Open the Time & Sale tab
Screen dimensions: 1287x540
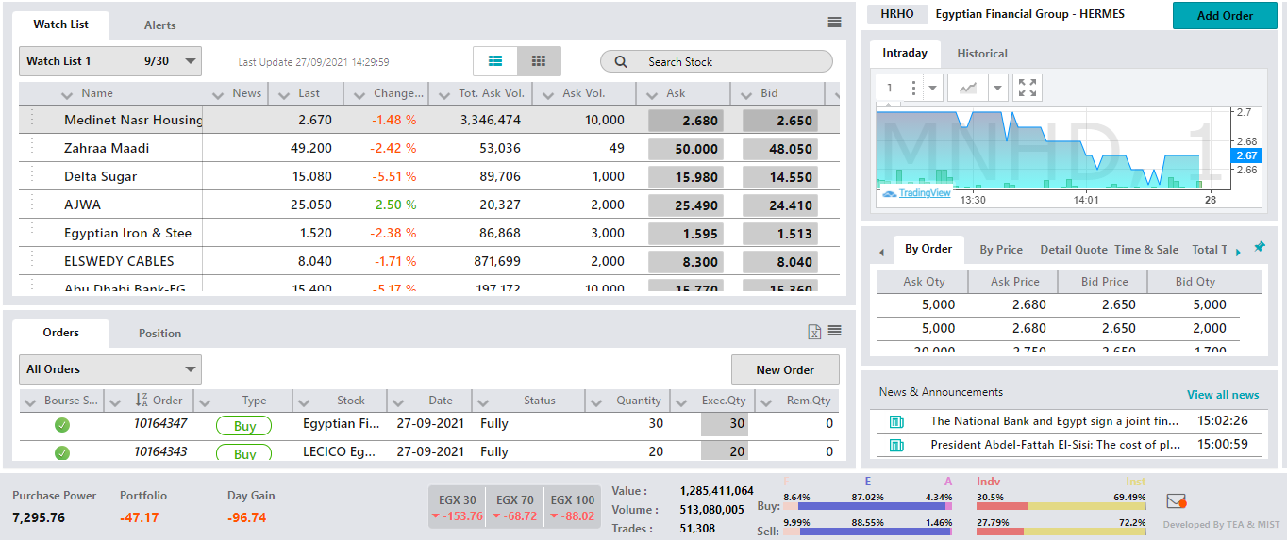click(x=1146, y=250)
